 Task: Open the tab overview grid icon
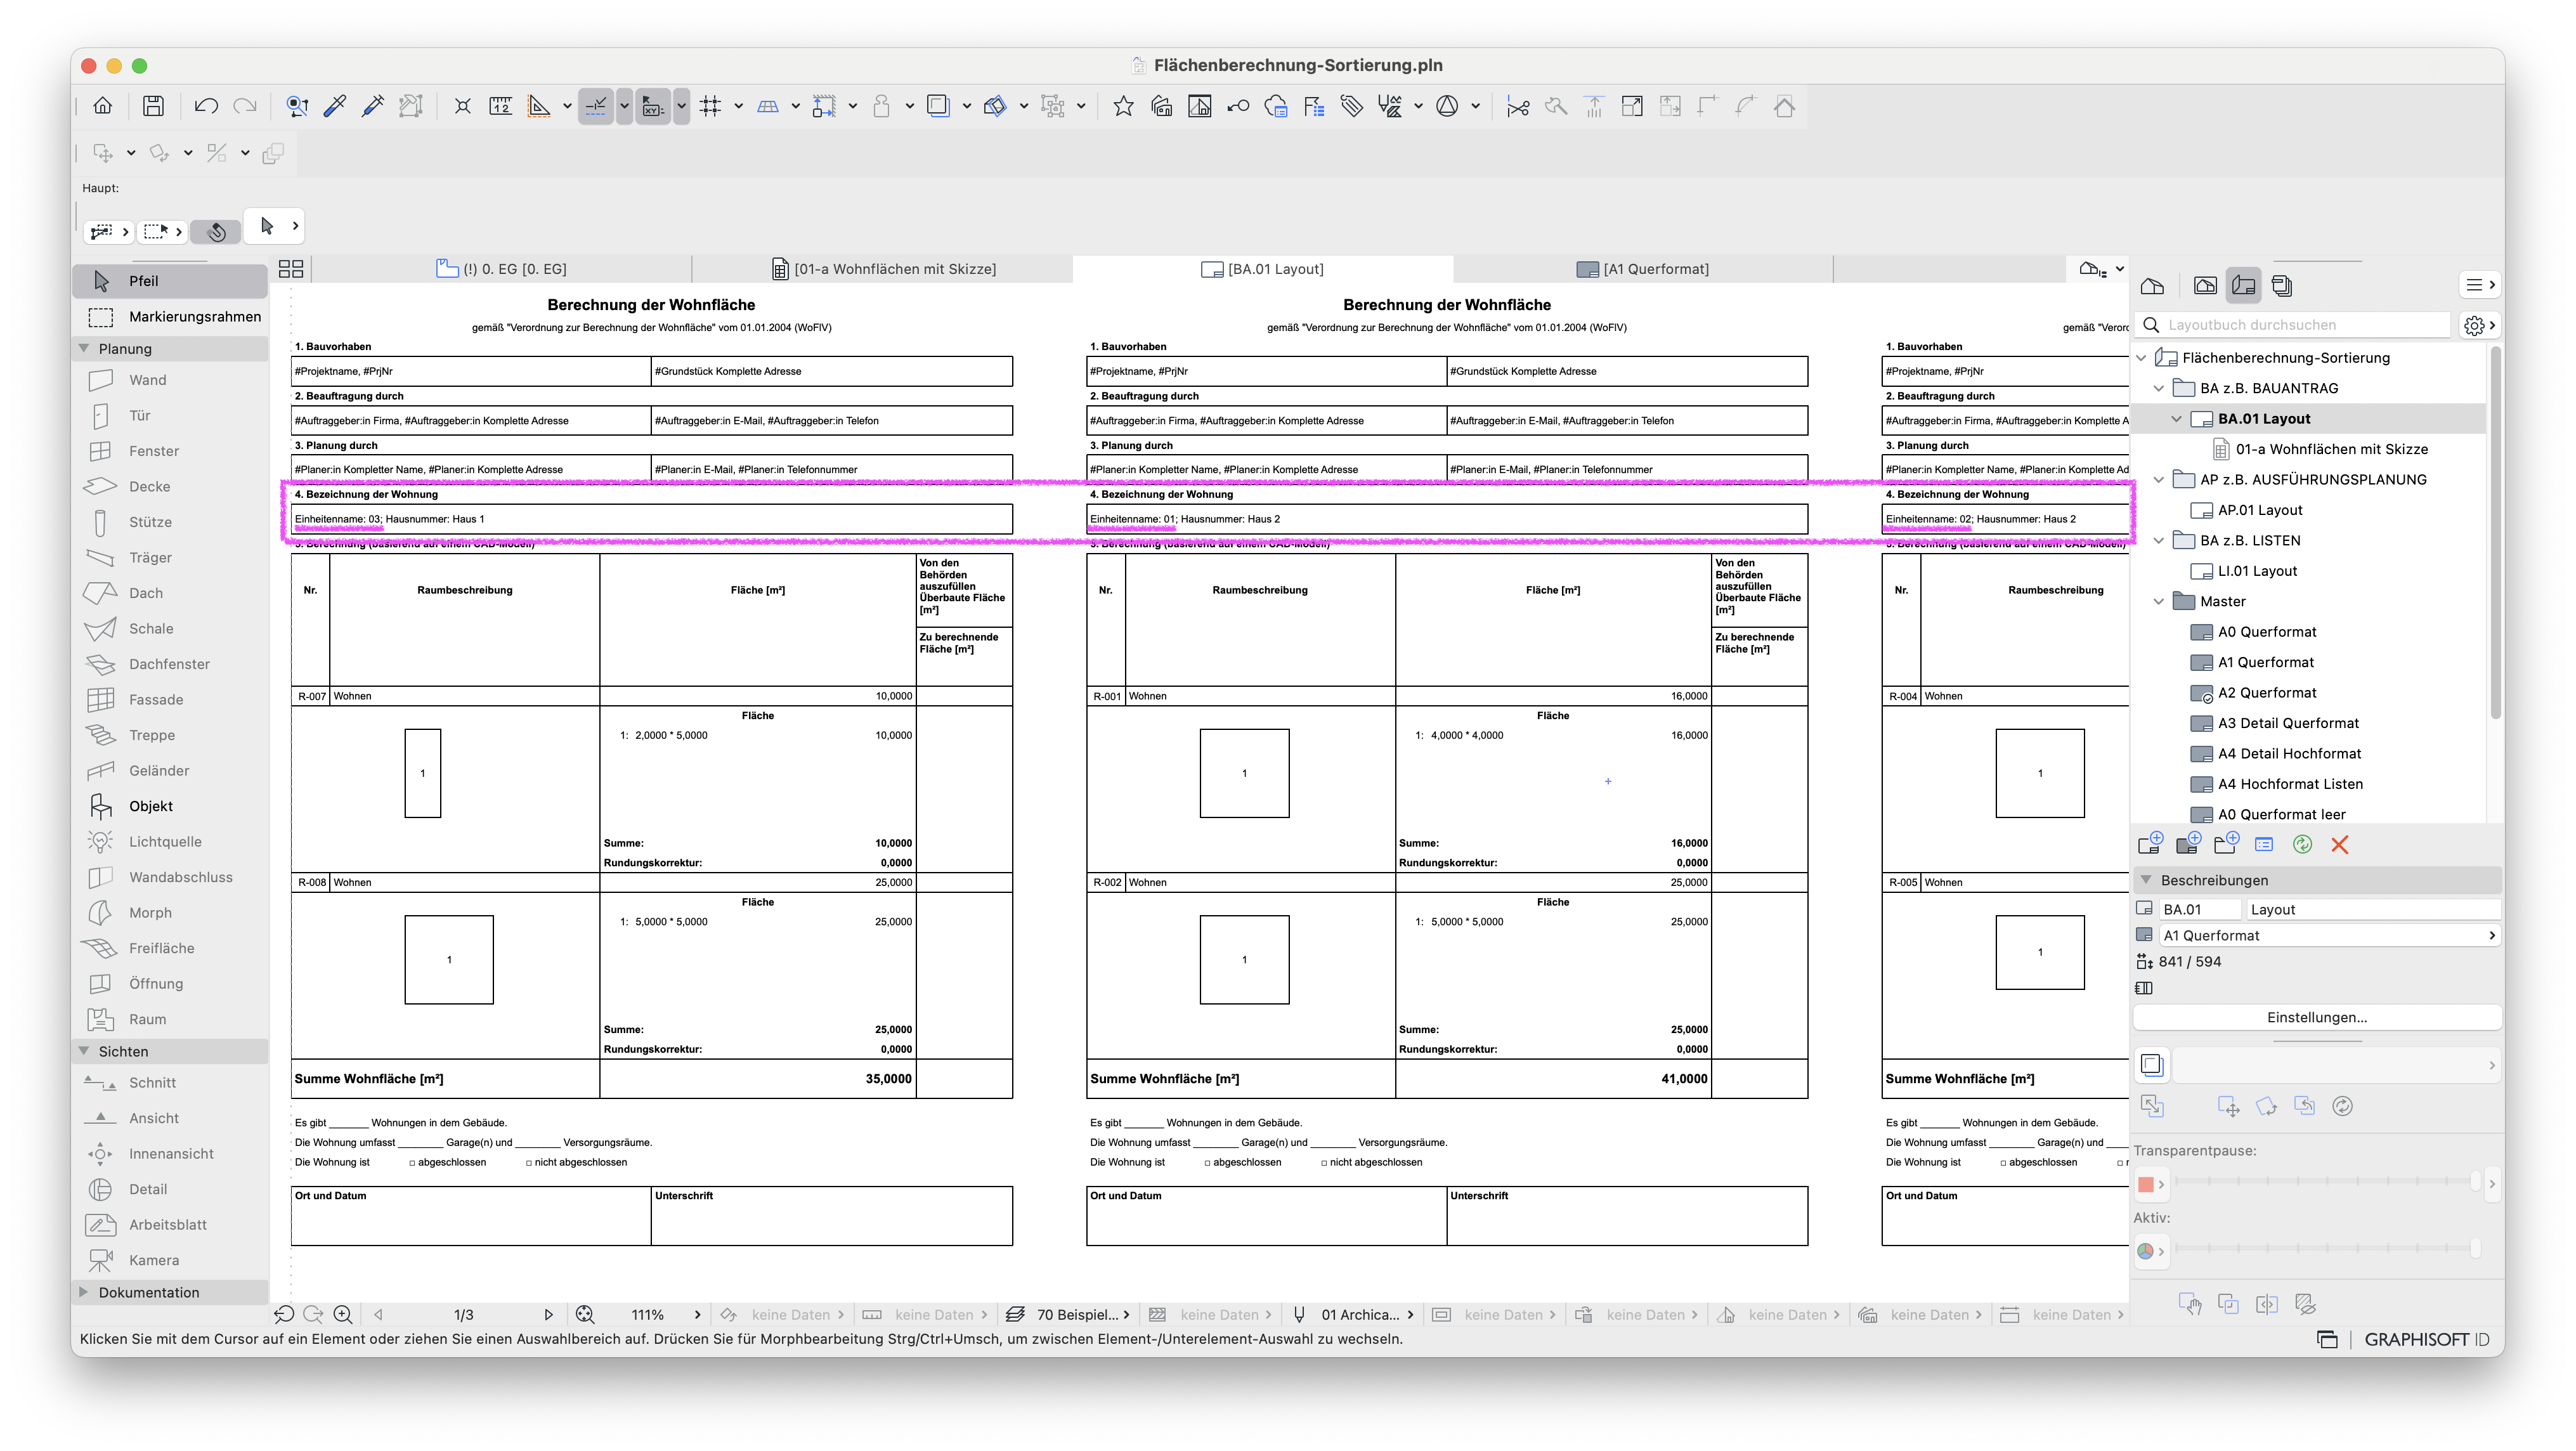point(291,269)
